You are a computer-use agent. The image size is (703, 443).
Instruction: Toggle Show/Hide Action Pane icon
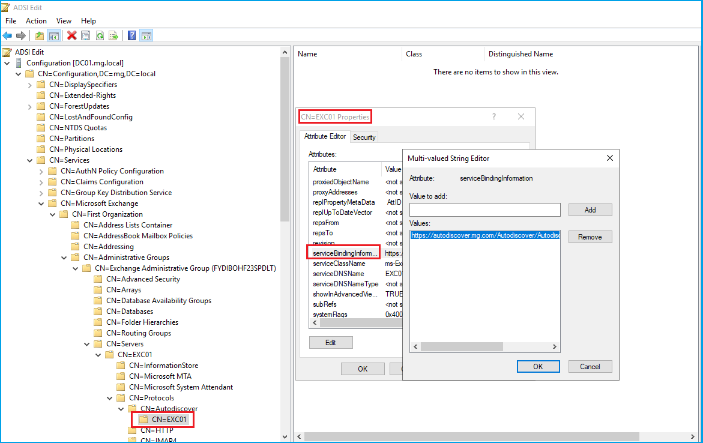pos(146,36)
